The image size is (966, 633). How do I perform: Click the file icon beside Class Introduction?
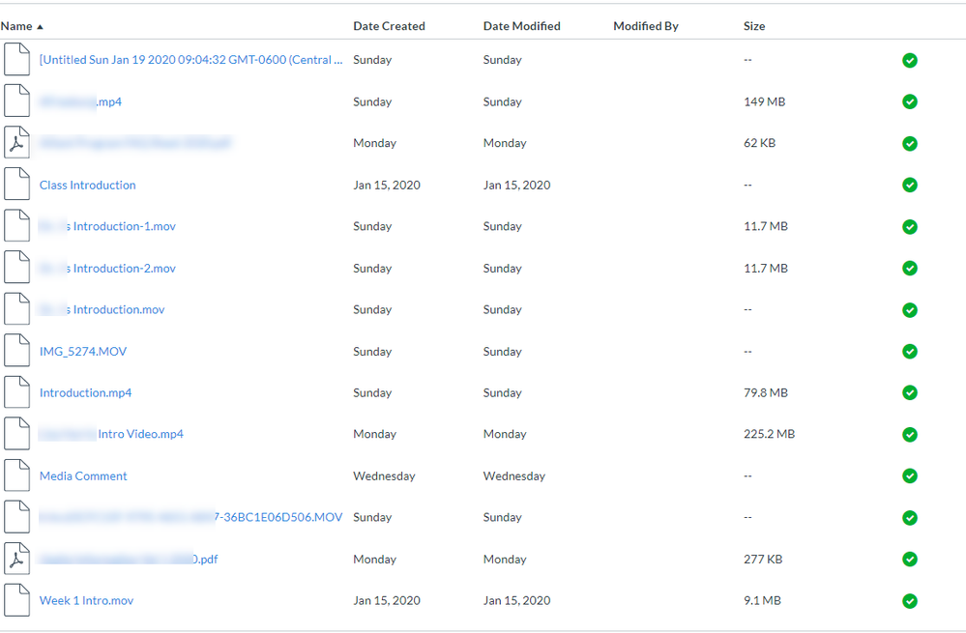[x=16, y=185]
